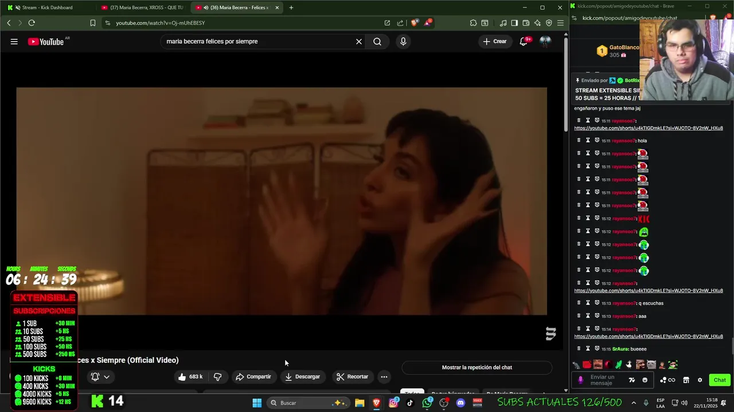This screenshot has height=412, width=734.
Task: Reload the YouTube page
Action: tap(32, 23)
